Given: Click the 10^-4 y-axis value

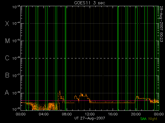Looking at the screenshot, I should pos(16,23).
